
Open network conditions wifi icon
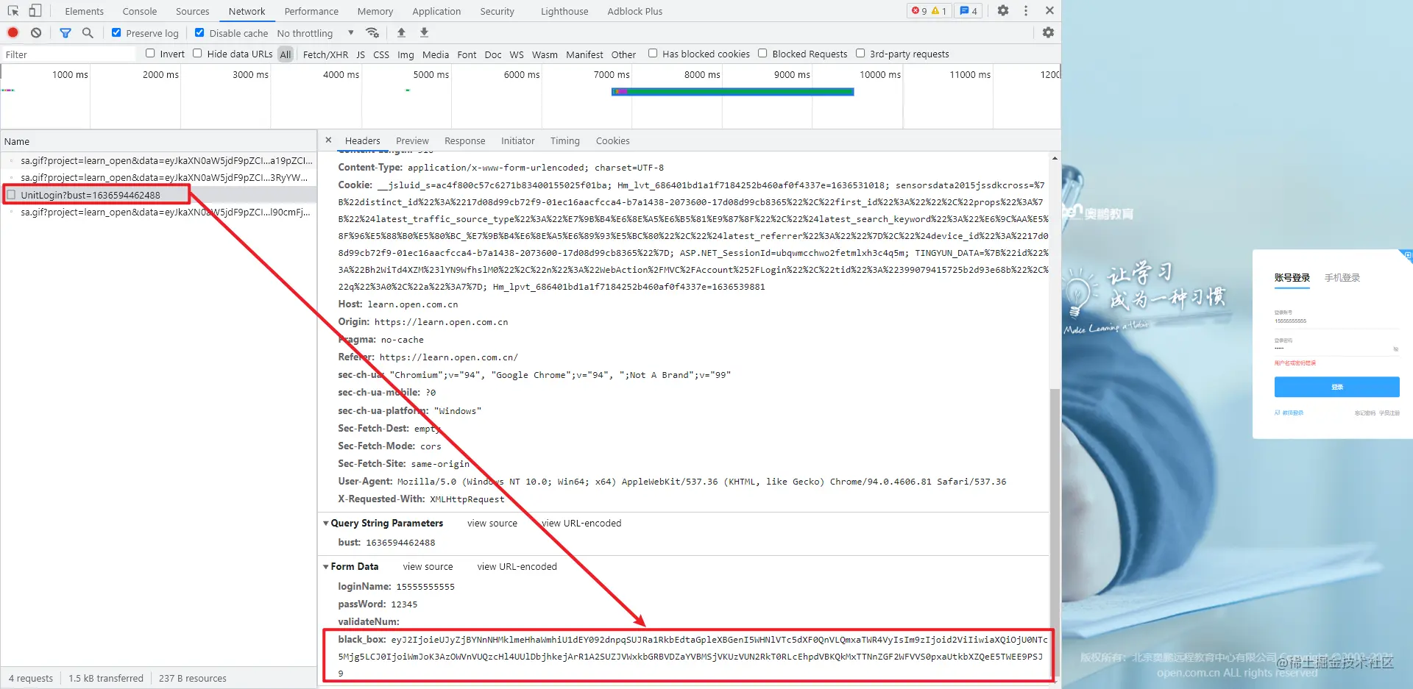click(372, 32)
